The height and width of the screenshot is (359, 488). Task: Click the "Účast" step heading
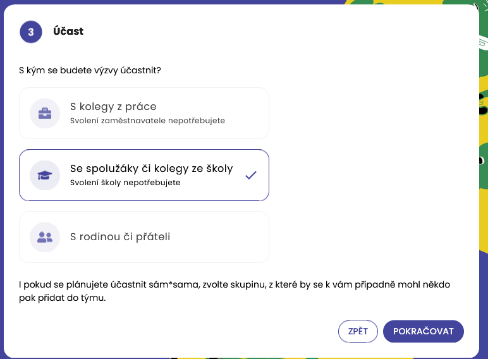(x=68, y=32)
